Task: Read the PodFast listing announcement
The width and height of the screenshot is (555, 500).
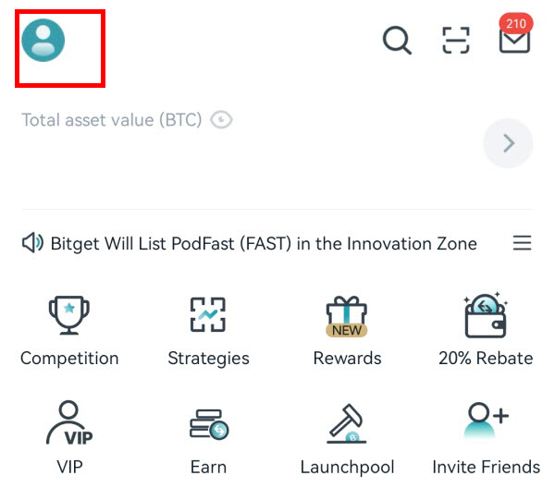Action: point(264,244)
